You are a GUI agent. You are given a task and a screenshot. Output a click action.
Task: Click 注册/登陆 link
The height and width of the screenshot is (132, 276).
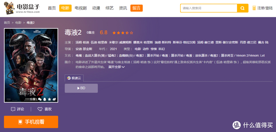point(265,8)
